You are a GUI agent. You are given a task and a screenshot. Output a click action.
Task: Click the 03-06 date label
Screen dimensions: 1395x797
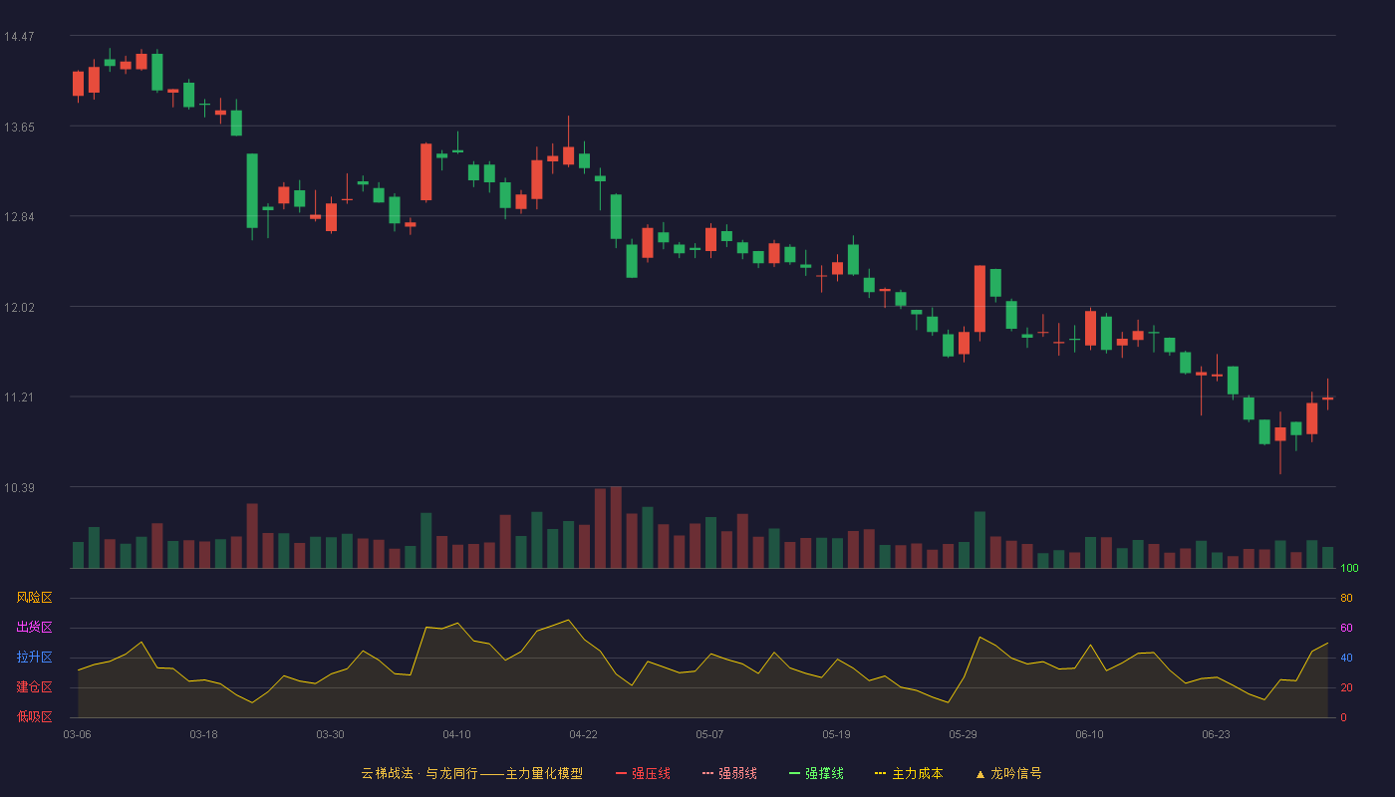click(77, 734)
